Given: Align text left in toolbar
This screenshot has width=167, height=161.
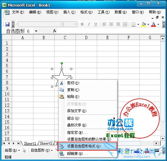Looking at the screenshot, I should [x=104, y=24].
